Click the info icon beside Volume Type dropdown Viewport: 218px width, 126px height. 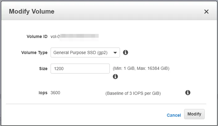[125, 52]
